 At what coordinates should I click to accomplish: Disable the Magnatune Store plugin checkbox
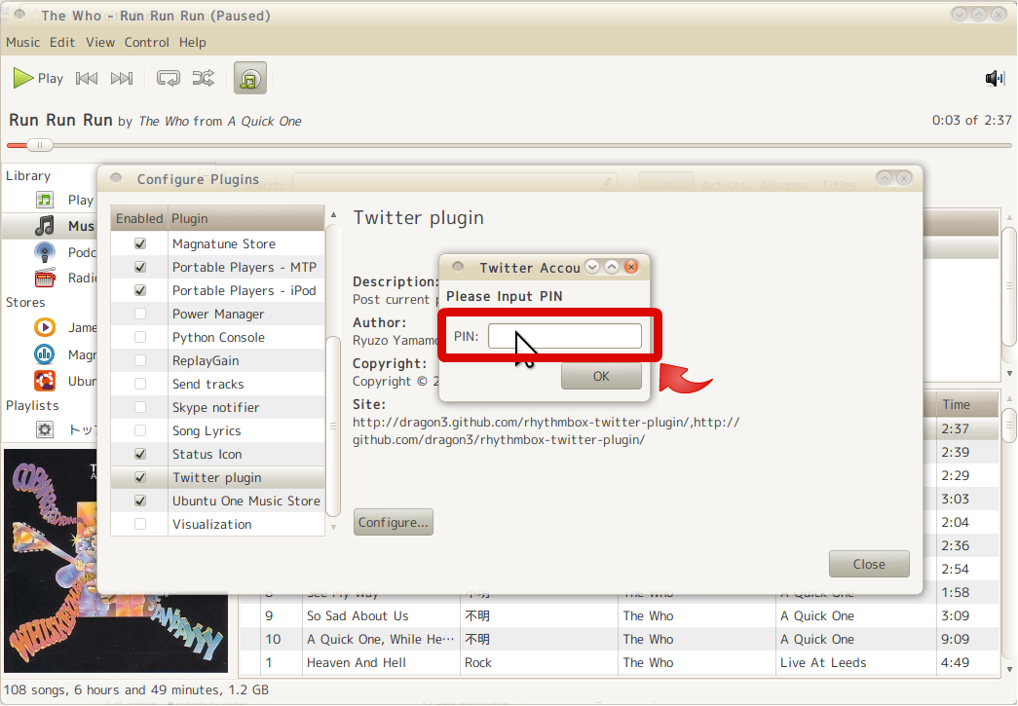pos(140,244)
